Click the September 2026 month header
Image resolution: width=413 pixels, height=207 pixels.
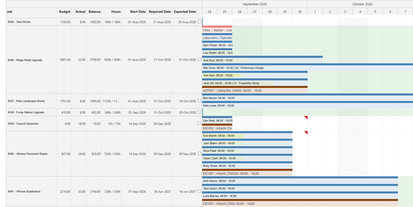click(255, 4)
